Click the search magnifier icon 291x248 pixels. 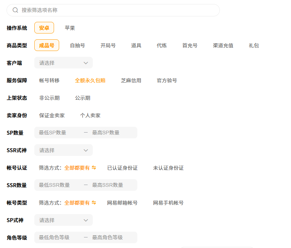coord(15,10)
